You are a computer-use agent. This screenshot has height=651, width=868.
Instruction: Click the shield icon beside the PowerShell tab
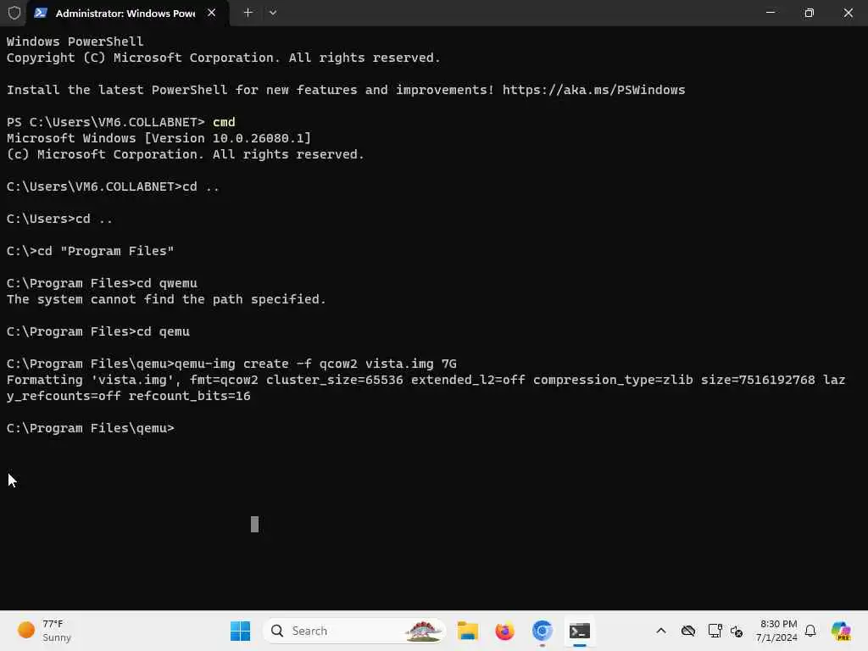pyautogui.click(x=14, y=13)
